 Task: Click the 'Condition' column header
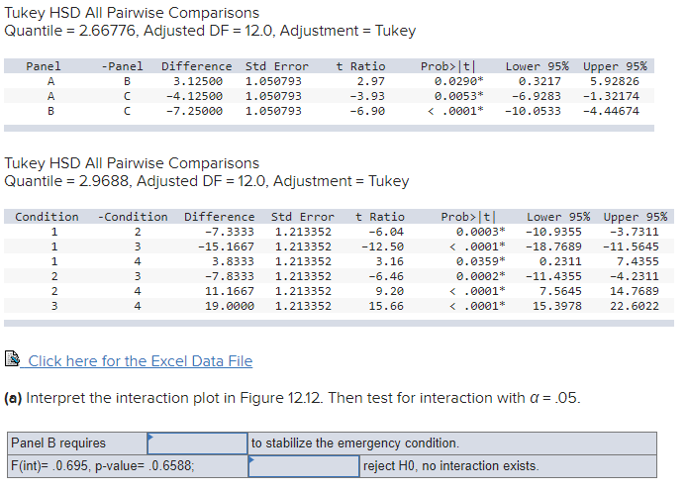(x=47, y=217)
